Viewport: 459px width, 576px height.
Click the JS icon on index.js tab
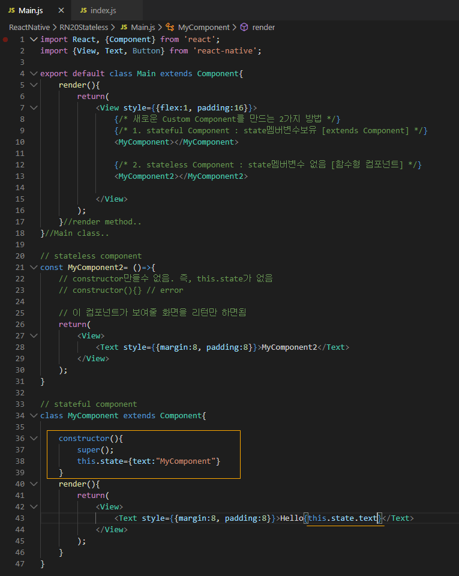[x=83, y=10]
